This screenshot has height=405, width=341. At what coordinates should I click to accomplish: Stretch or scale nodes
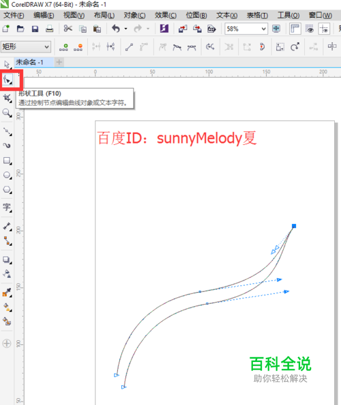tap(280, 47)
